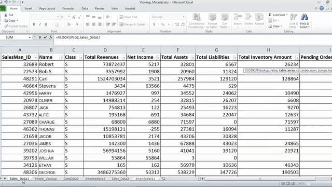Open Net Income filter dropdown

pyautogui.click(x=158, y=58)
